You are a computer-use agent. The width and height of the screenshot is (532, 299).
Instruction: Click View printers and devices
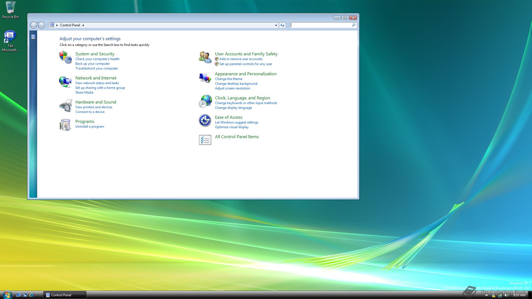(94, 107)
